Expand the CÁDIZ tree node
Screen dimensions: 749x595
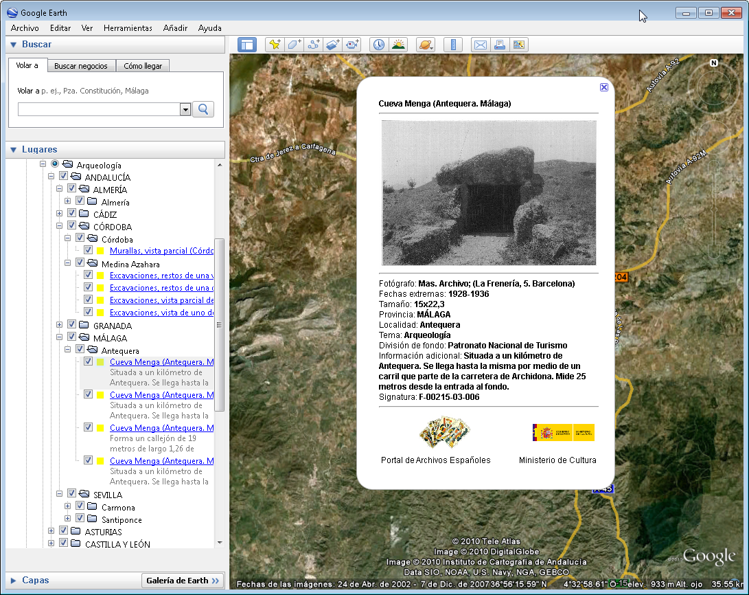59,214
